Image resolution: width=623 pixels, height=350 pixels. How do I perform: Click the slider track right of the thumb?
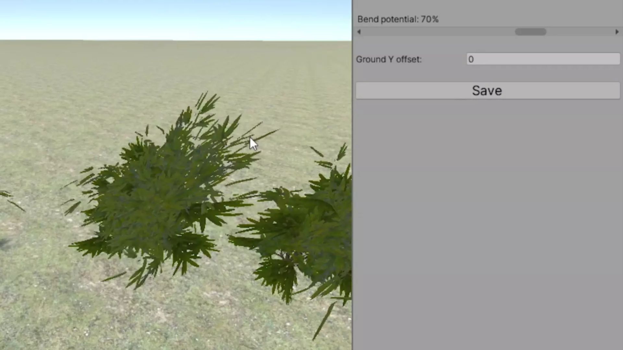pos(581,31)
